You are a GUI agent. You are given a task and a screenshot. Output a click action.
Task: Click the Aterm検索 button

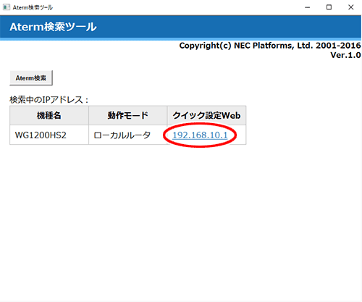pyautogui.click(x=31, y=77)
